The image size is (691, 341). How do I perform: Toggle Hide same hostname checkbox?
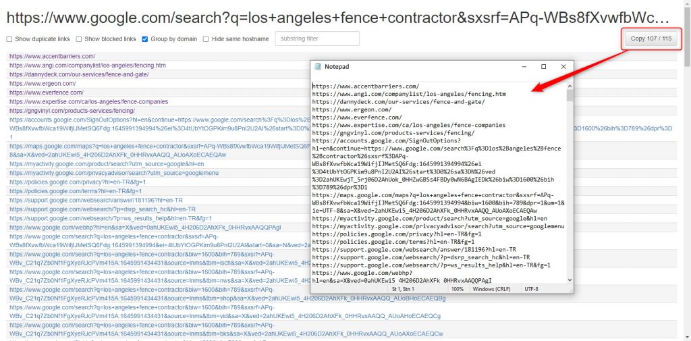tap(206, 39)
